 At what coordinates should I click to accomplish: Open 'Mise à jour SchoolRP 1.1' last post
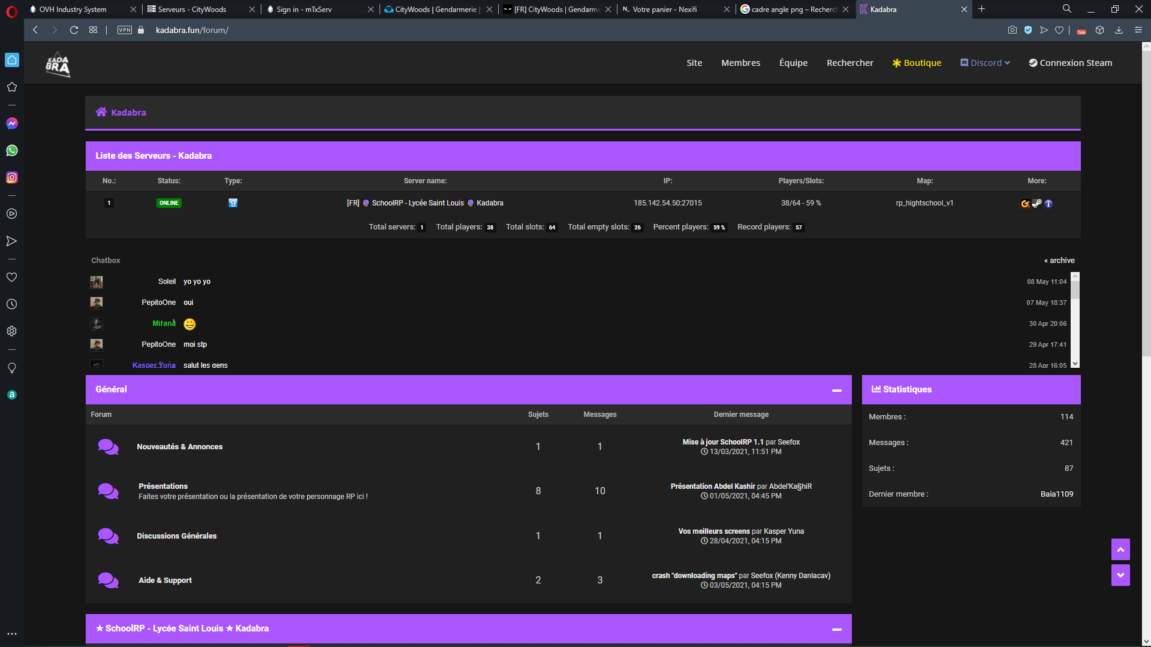click(x=723, y=442)
